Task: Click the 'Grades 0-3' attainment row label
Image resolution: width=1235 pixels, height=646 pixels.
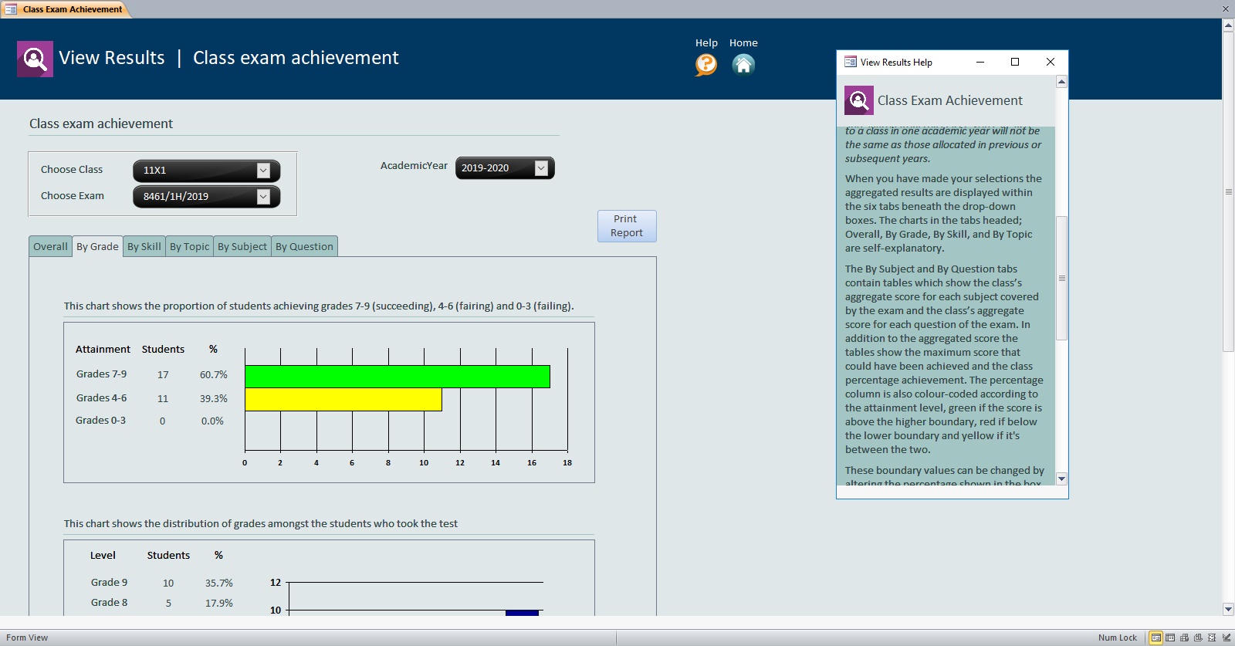Action: tap(100, 421)
